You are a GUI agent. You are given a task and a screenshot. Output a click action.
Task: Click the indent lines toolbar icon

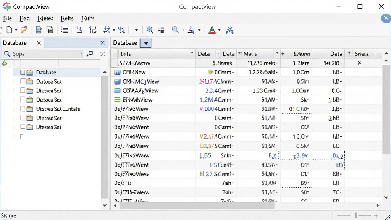coord(161,30)
